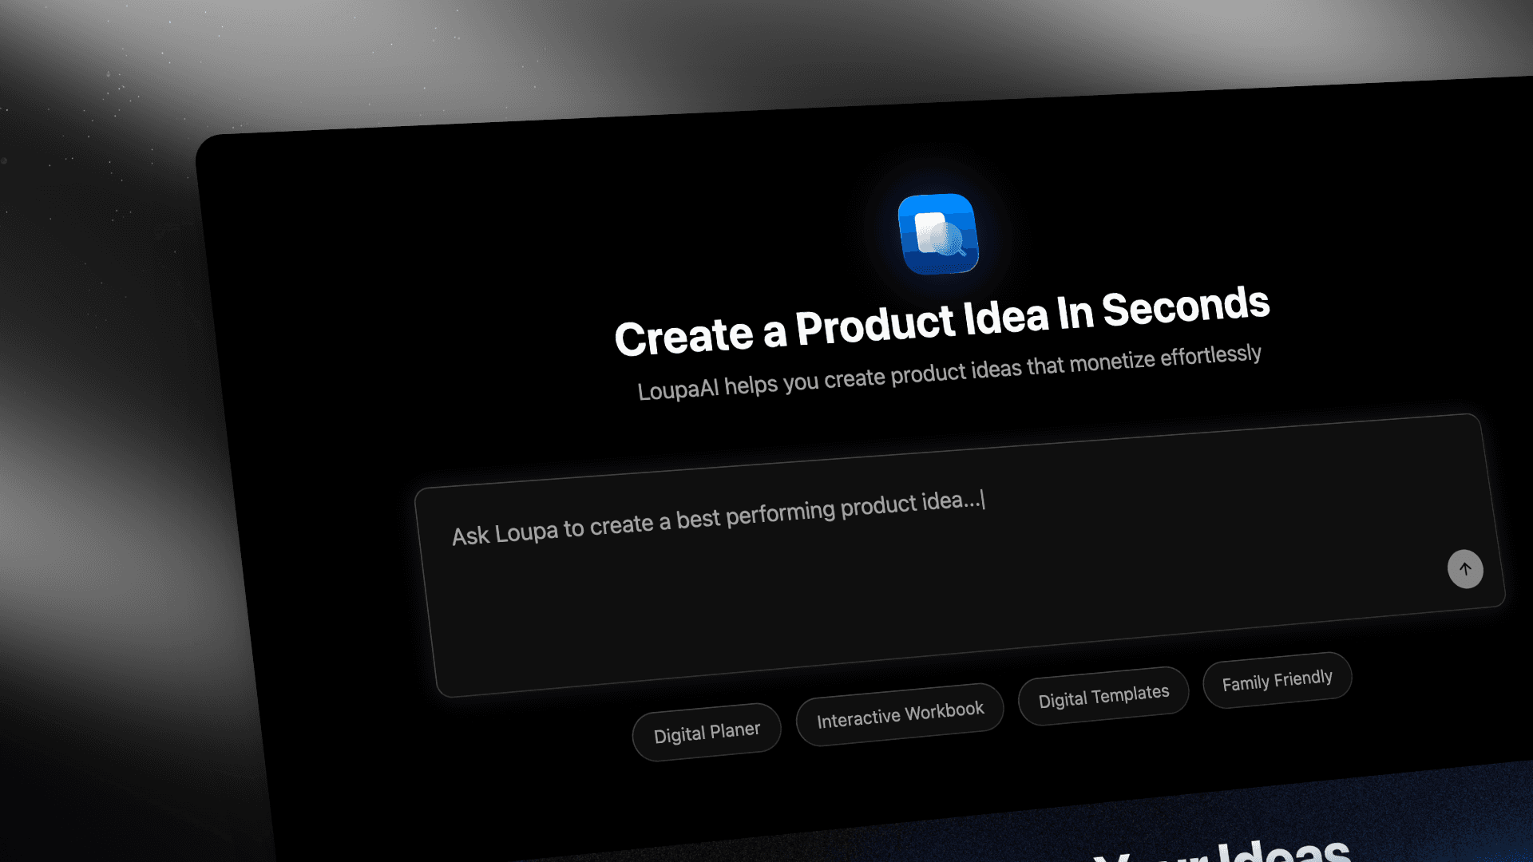Place cursor at the blinking text caret
1533x862 pixels.
984,500
